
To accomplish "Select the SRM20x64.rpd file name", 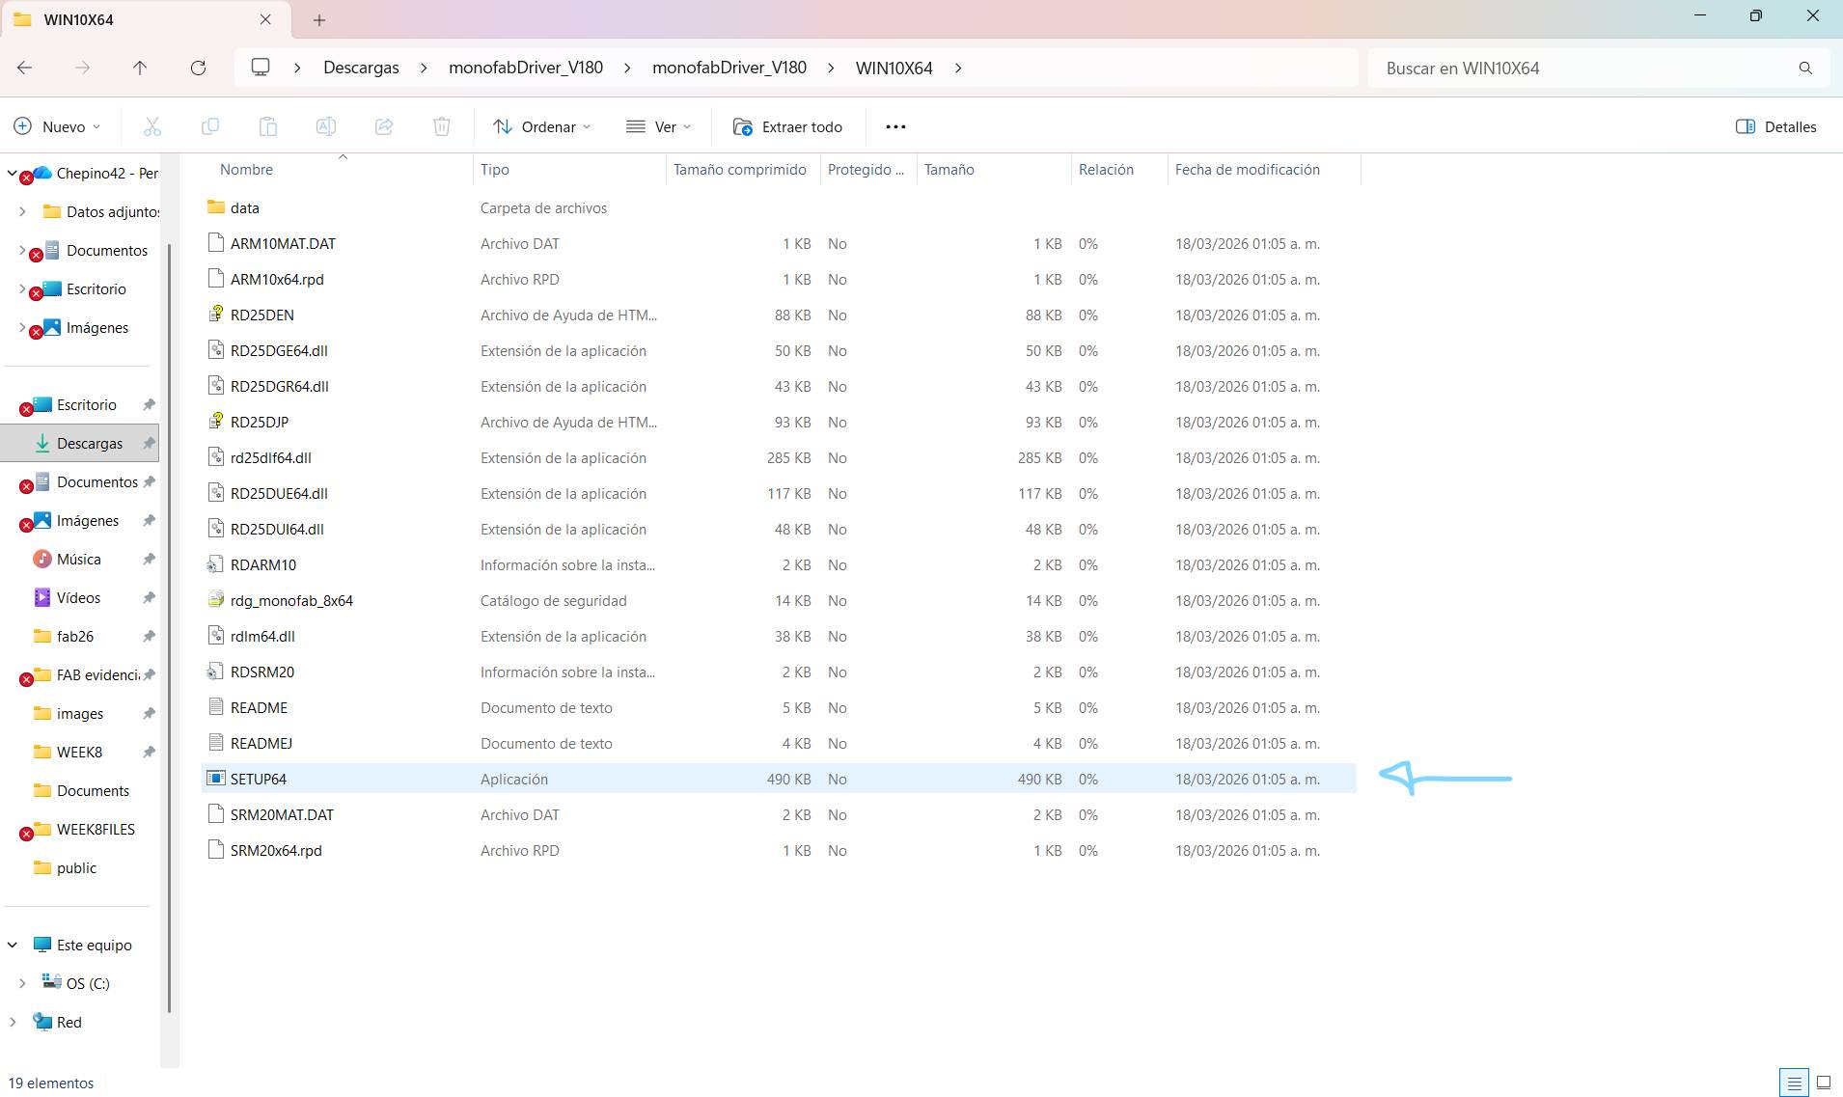I will (276, 850).
